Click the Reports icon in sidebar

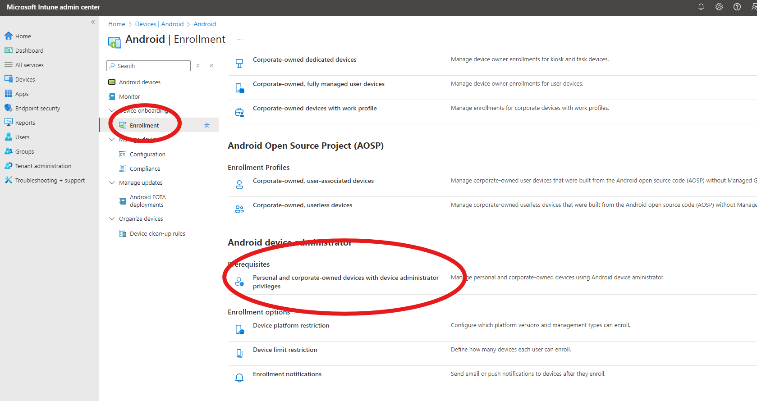click(x=9, y=123)
